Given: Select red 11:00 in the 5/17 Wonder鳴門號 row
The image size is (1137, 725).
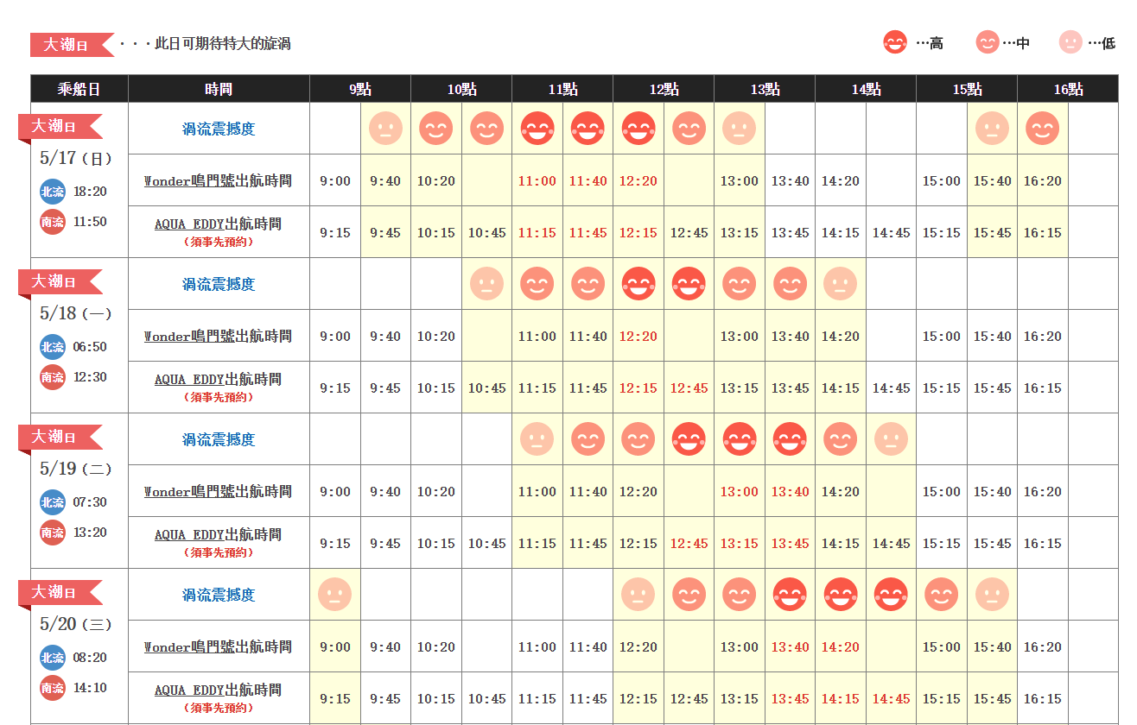Looking at the screenshot, I should click(537, 181).
